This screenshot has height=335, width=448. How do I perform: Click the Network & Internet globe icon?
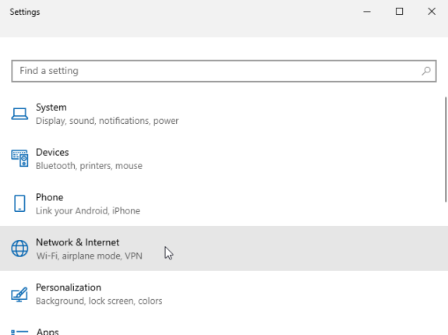point(19,249)
